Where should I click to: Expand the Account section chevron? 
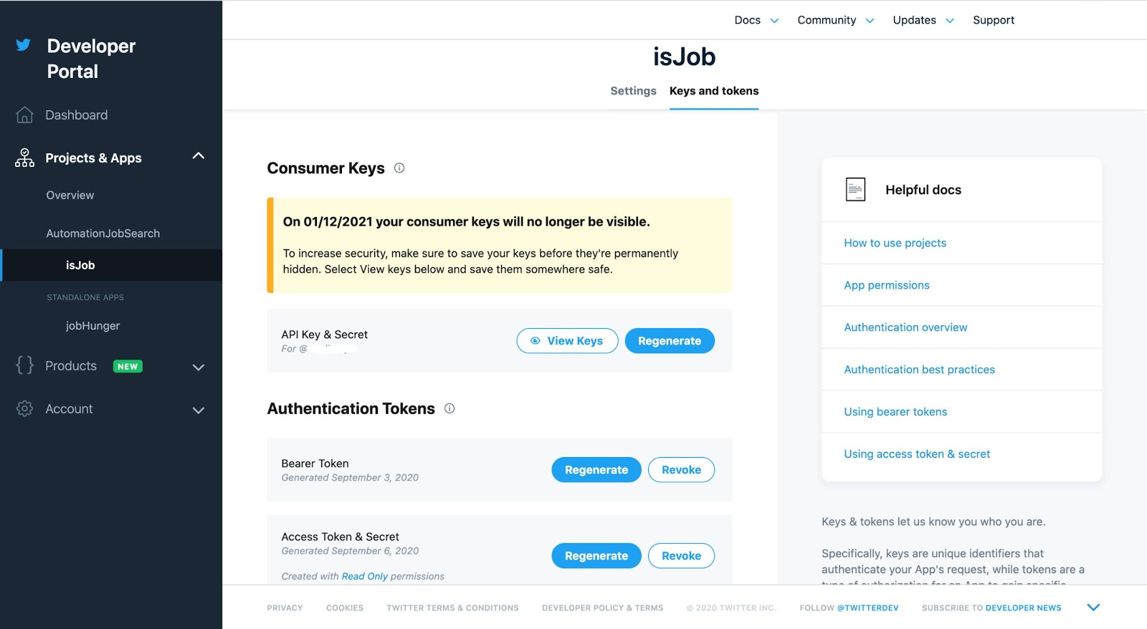tap(199, 410)
